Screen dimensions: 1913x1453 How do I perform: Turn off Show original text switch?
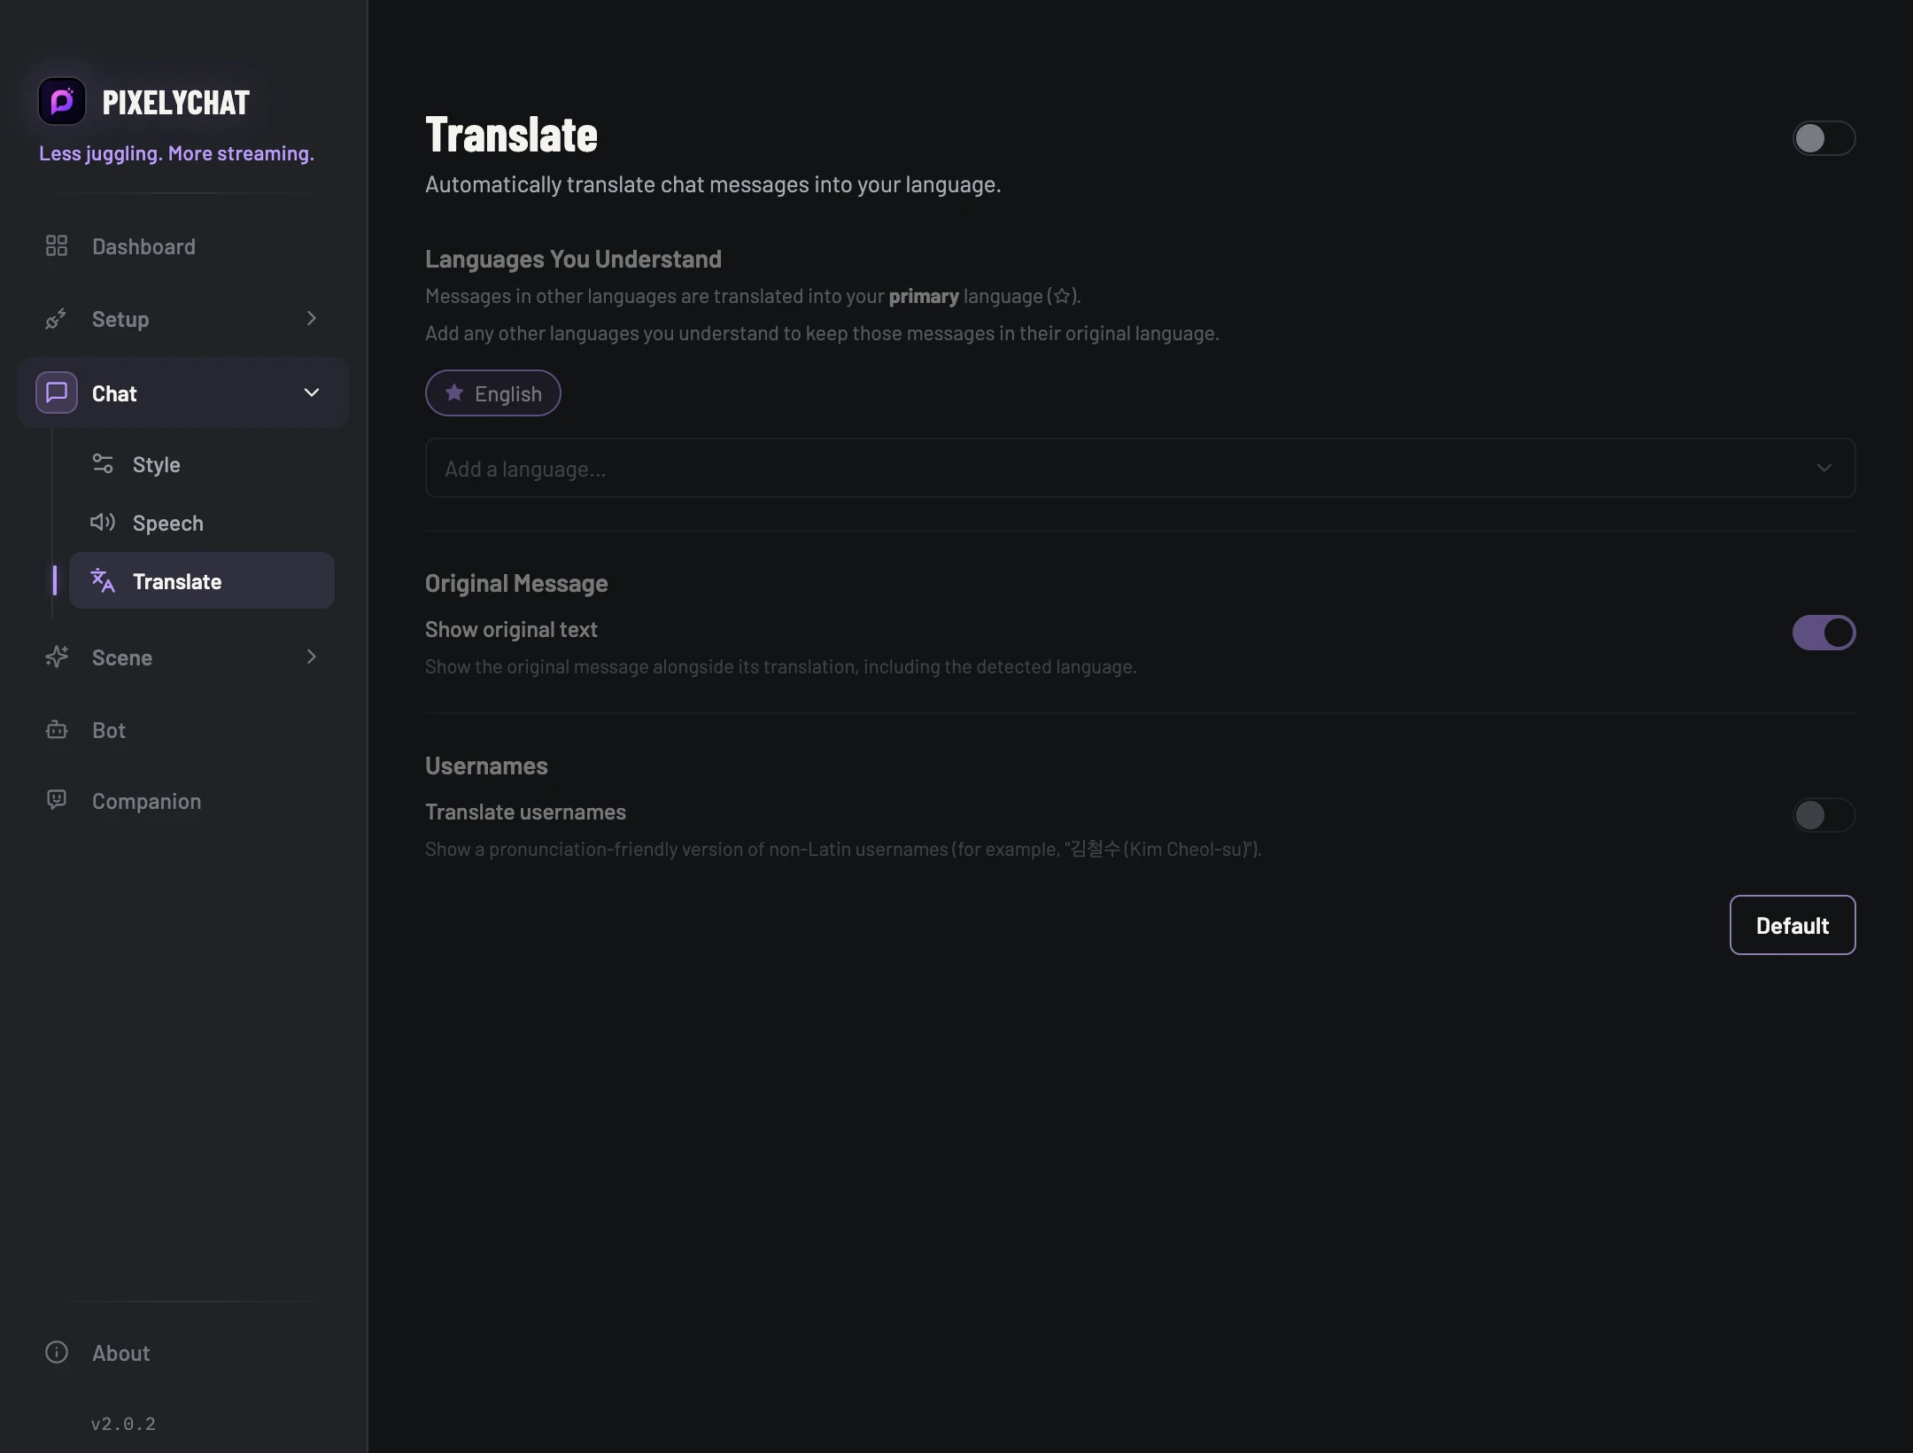coord(1824,633)
